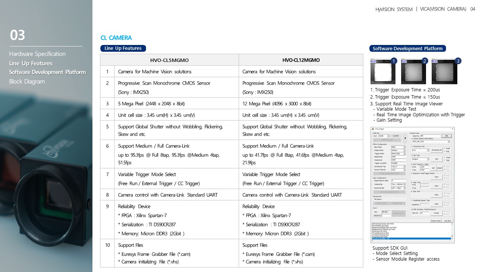
Task: Click the log list vertical scrollbar
Action: click(x=452, y=231)
